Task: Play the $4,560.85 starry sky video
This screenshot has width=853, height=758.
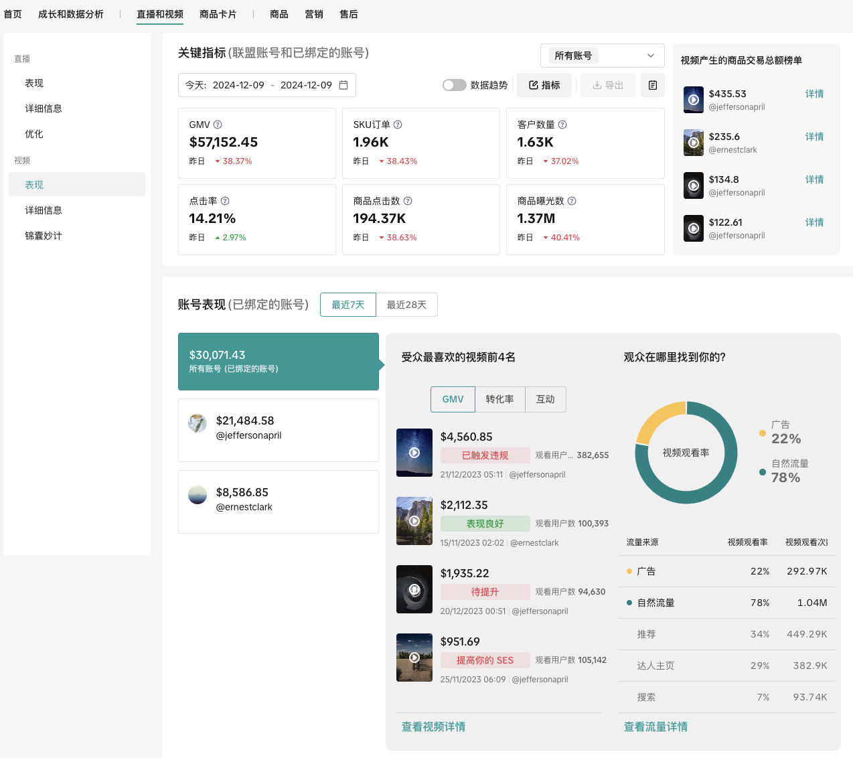Action: [x=414, y=453]
